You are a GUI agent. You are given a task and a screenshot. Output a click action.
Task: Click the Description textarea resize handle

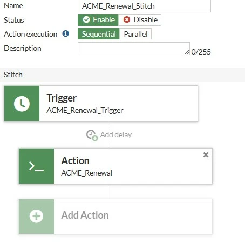click(187, 52)
